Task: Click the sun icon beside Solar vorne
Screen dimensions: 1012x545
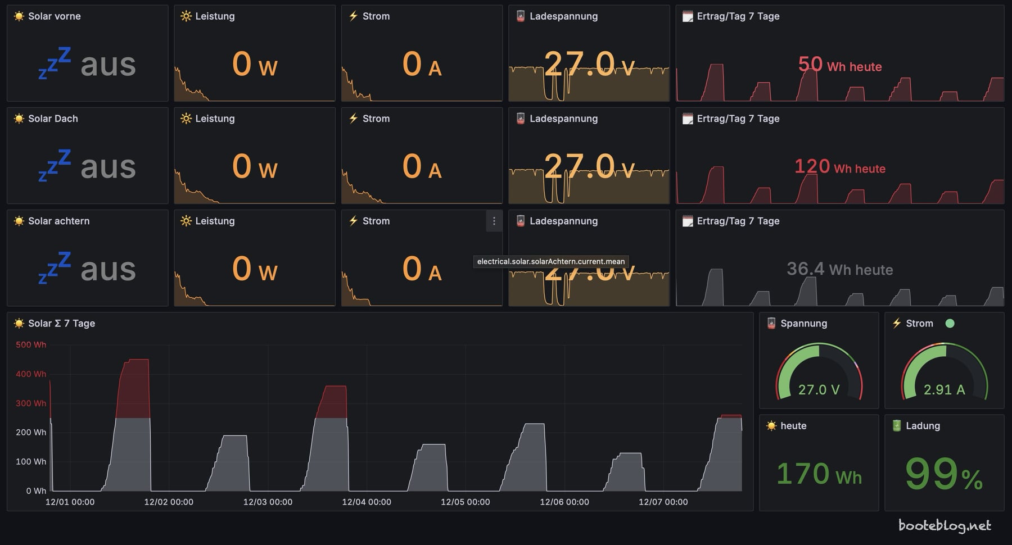Action: [x=19, y=16]
